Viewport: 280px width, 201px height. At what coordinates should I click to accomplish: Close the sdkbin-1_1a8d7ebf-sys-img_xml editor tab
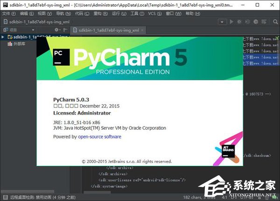142,30
